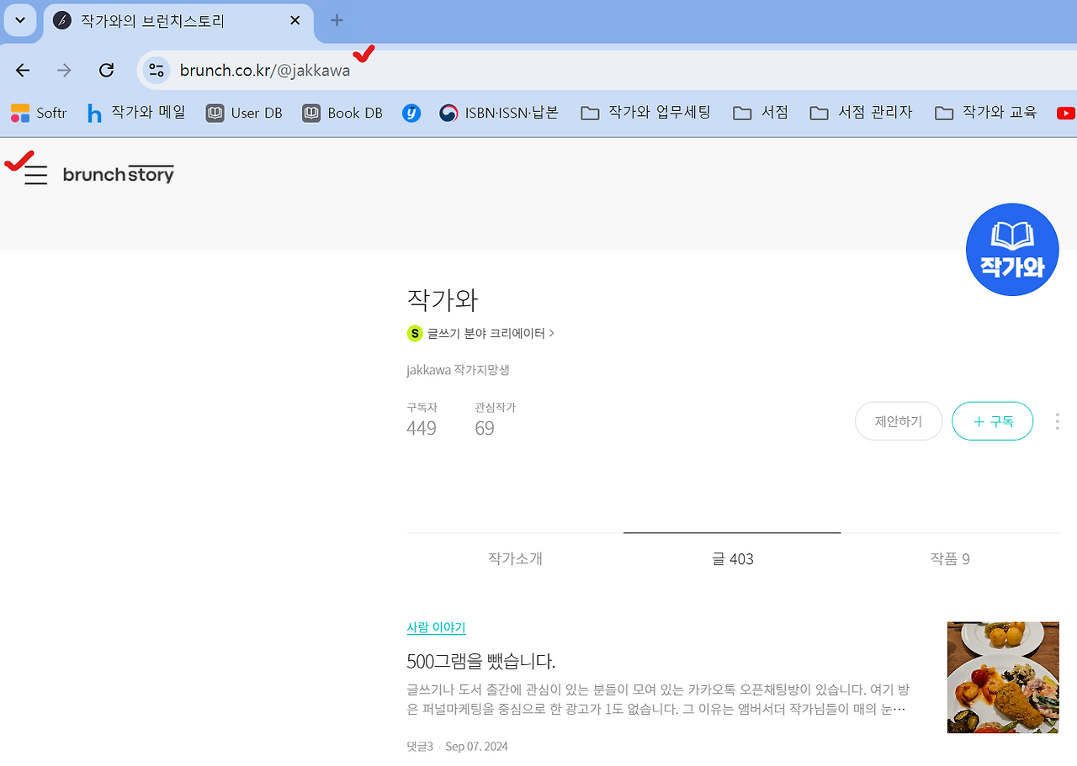Open the 사람 이야기 category link
Image resolution: width=1077 pixels, height=766 pixels.
(x=435, y=627)
